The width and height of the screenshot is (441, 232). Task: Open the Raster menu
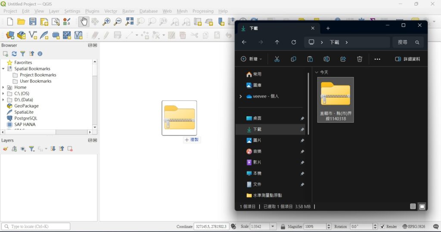[128, 11]
